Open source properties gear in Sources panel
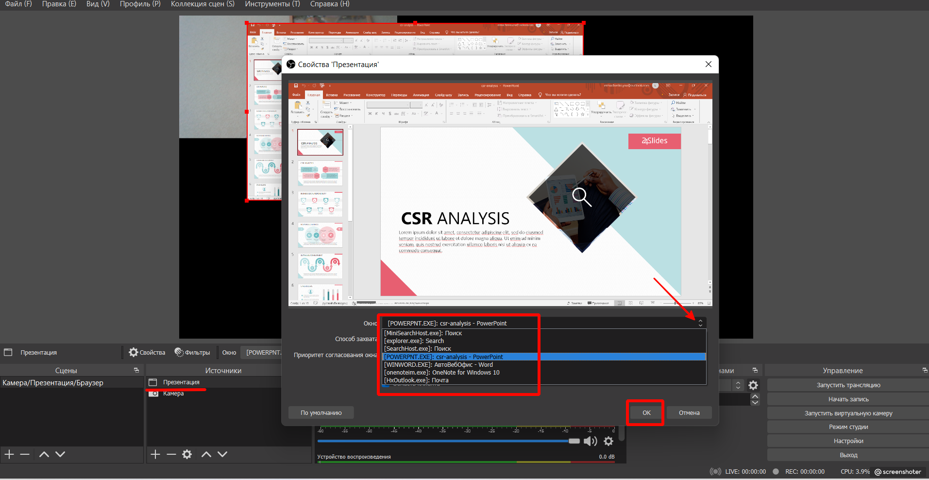 (187, 454)
